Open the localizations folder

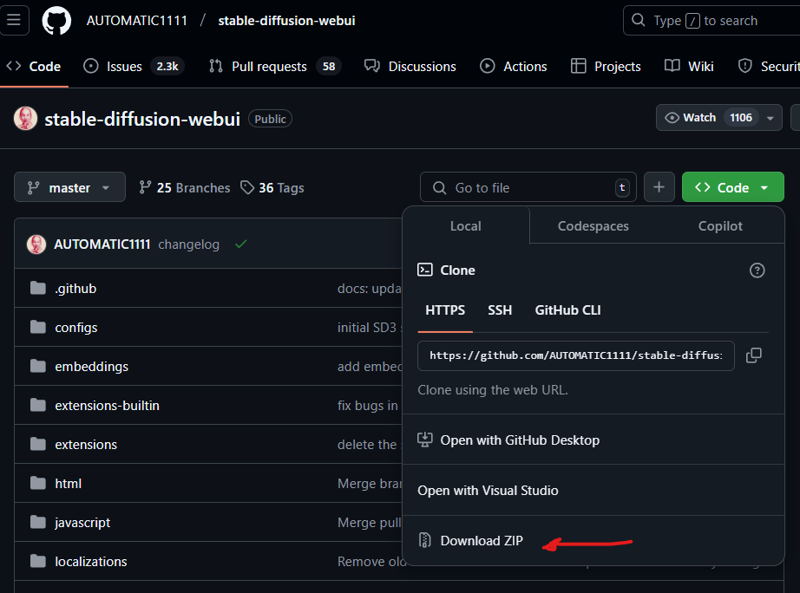pos(91,562)
